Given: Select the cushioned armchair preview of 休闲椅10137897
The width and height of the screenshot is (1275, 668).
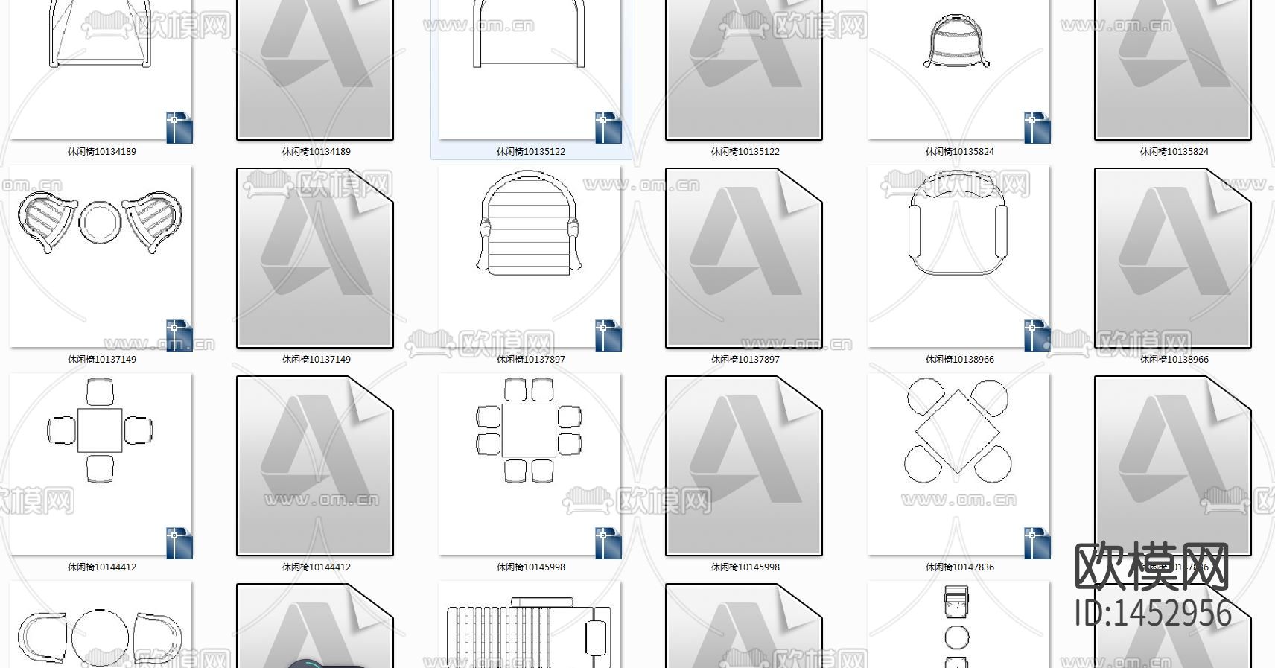Looking at the screenshot, I should click(530, 257).
